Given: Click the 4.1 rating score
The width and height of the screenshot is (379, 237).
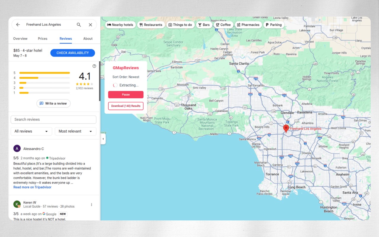Looking at the screenshot, I should coord(85,76).
